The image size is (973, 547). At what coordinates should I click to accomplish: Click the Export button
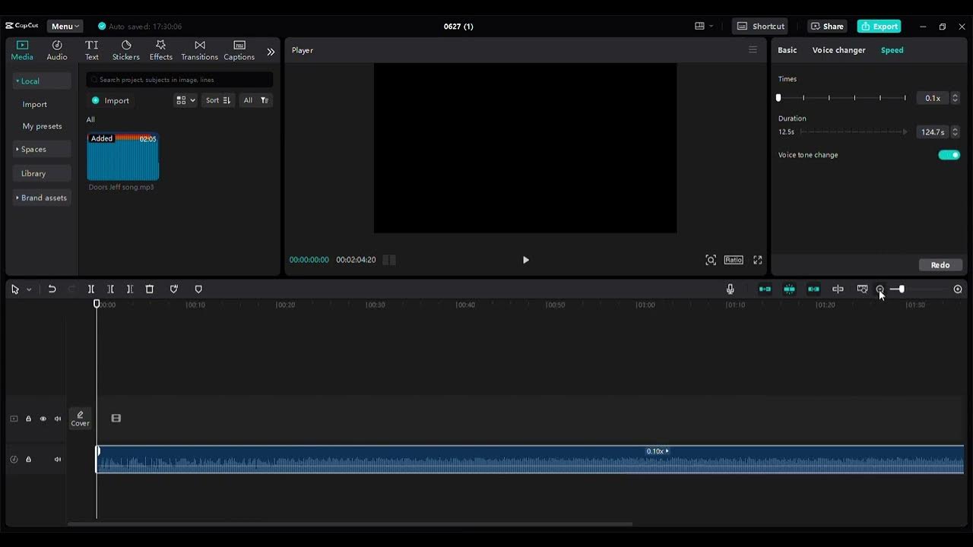(x=879, y=26)
